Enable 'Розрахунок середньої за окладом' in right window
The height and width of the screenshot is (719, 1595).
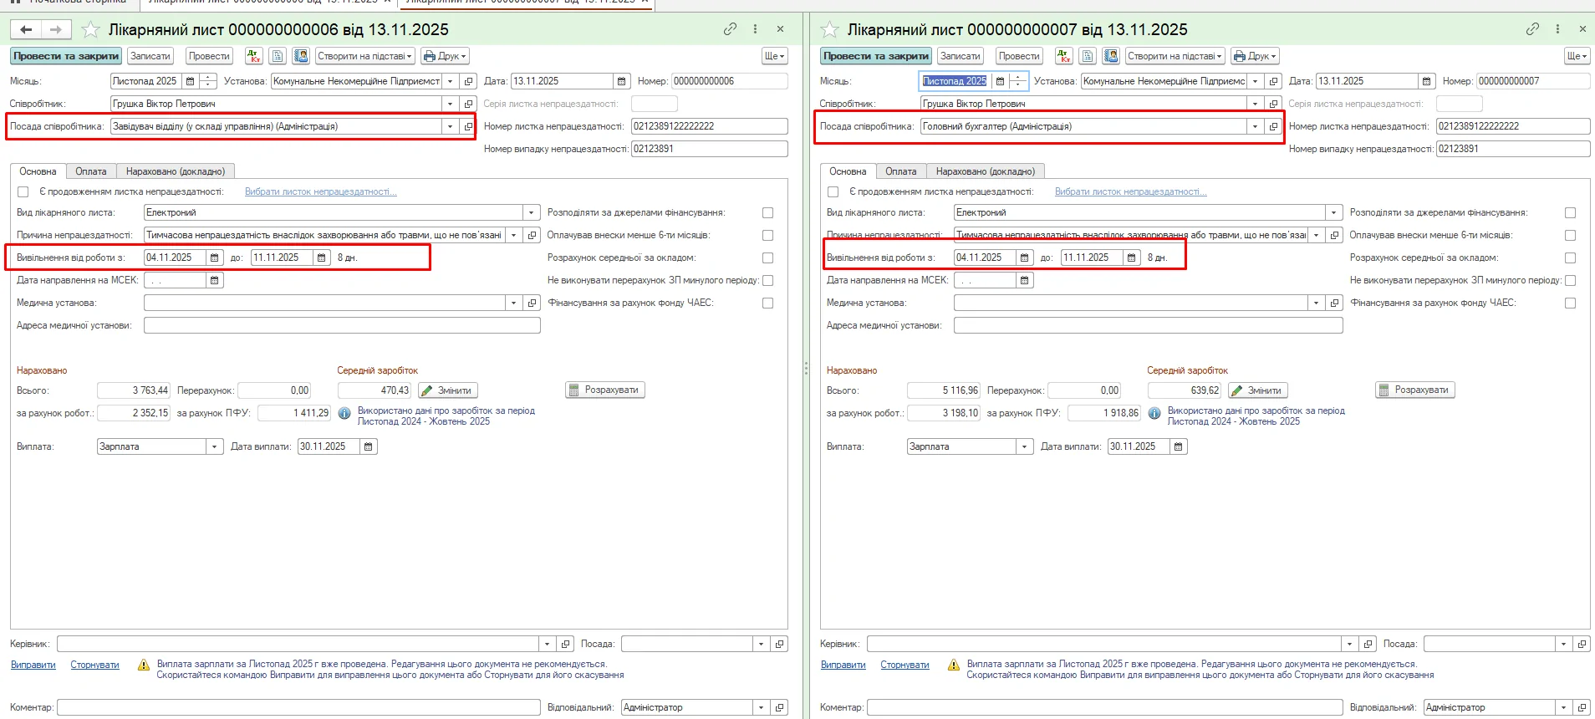1570,258
